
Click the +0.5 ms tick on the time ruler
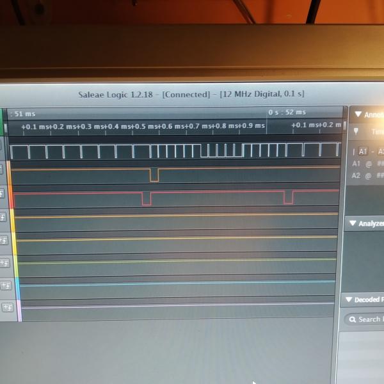131,126
